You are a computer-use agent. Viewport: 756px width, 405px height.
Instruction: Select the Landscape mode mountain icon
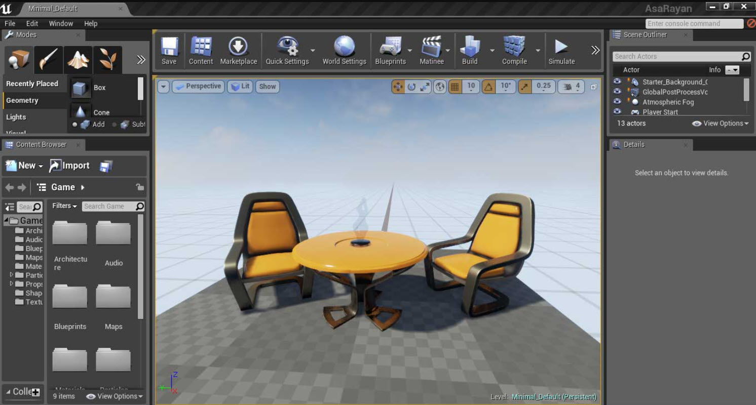(78, 60)
